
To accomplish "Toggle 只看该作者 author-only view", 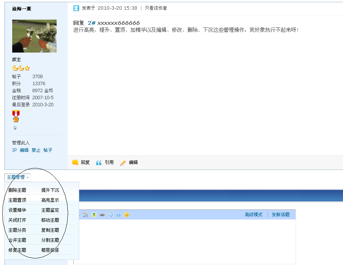I will click(x=156, y=8).
